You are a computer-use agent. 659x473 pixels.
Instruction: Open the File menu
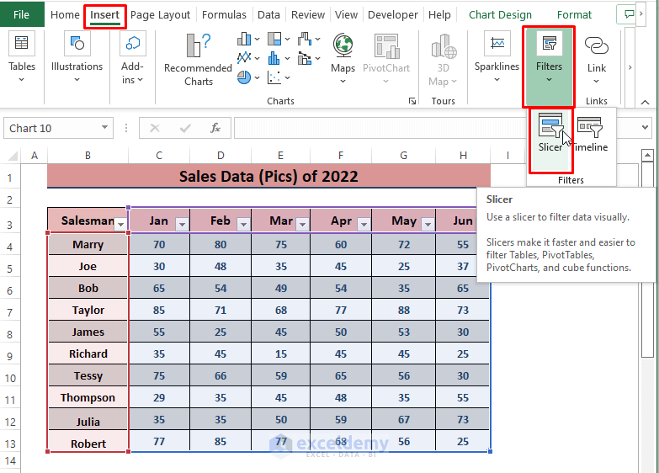pos(22,14)
